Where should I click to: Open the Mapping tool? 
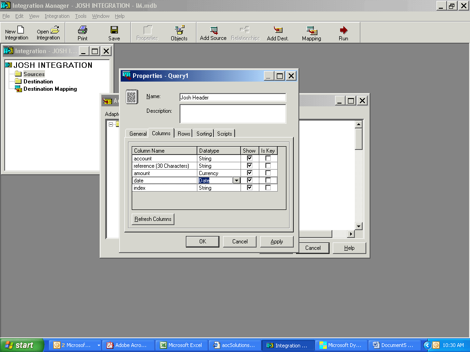click(311, 32)
